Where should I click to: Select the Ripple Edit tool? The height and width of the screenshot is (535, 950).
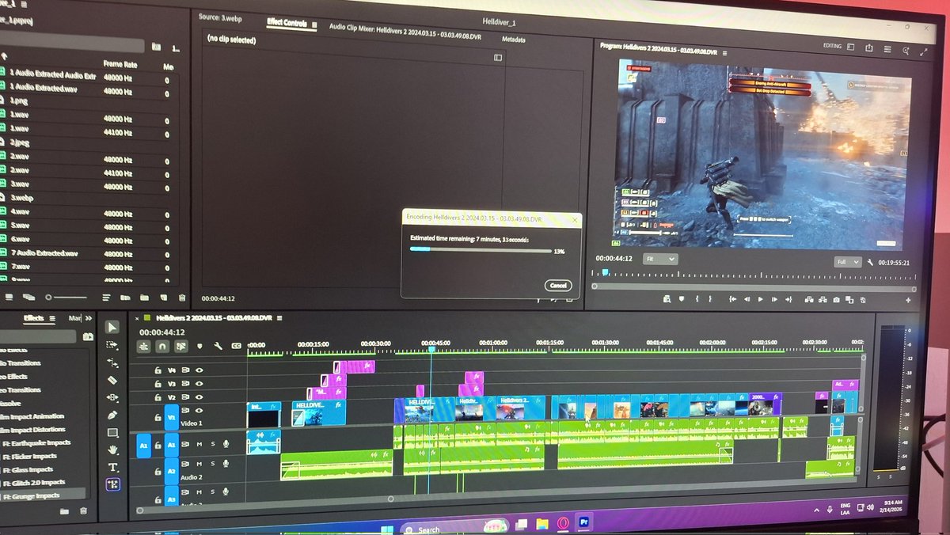click(112, 362)
